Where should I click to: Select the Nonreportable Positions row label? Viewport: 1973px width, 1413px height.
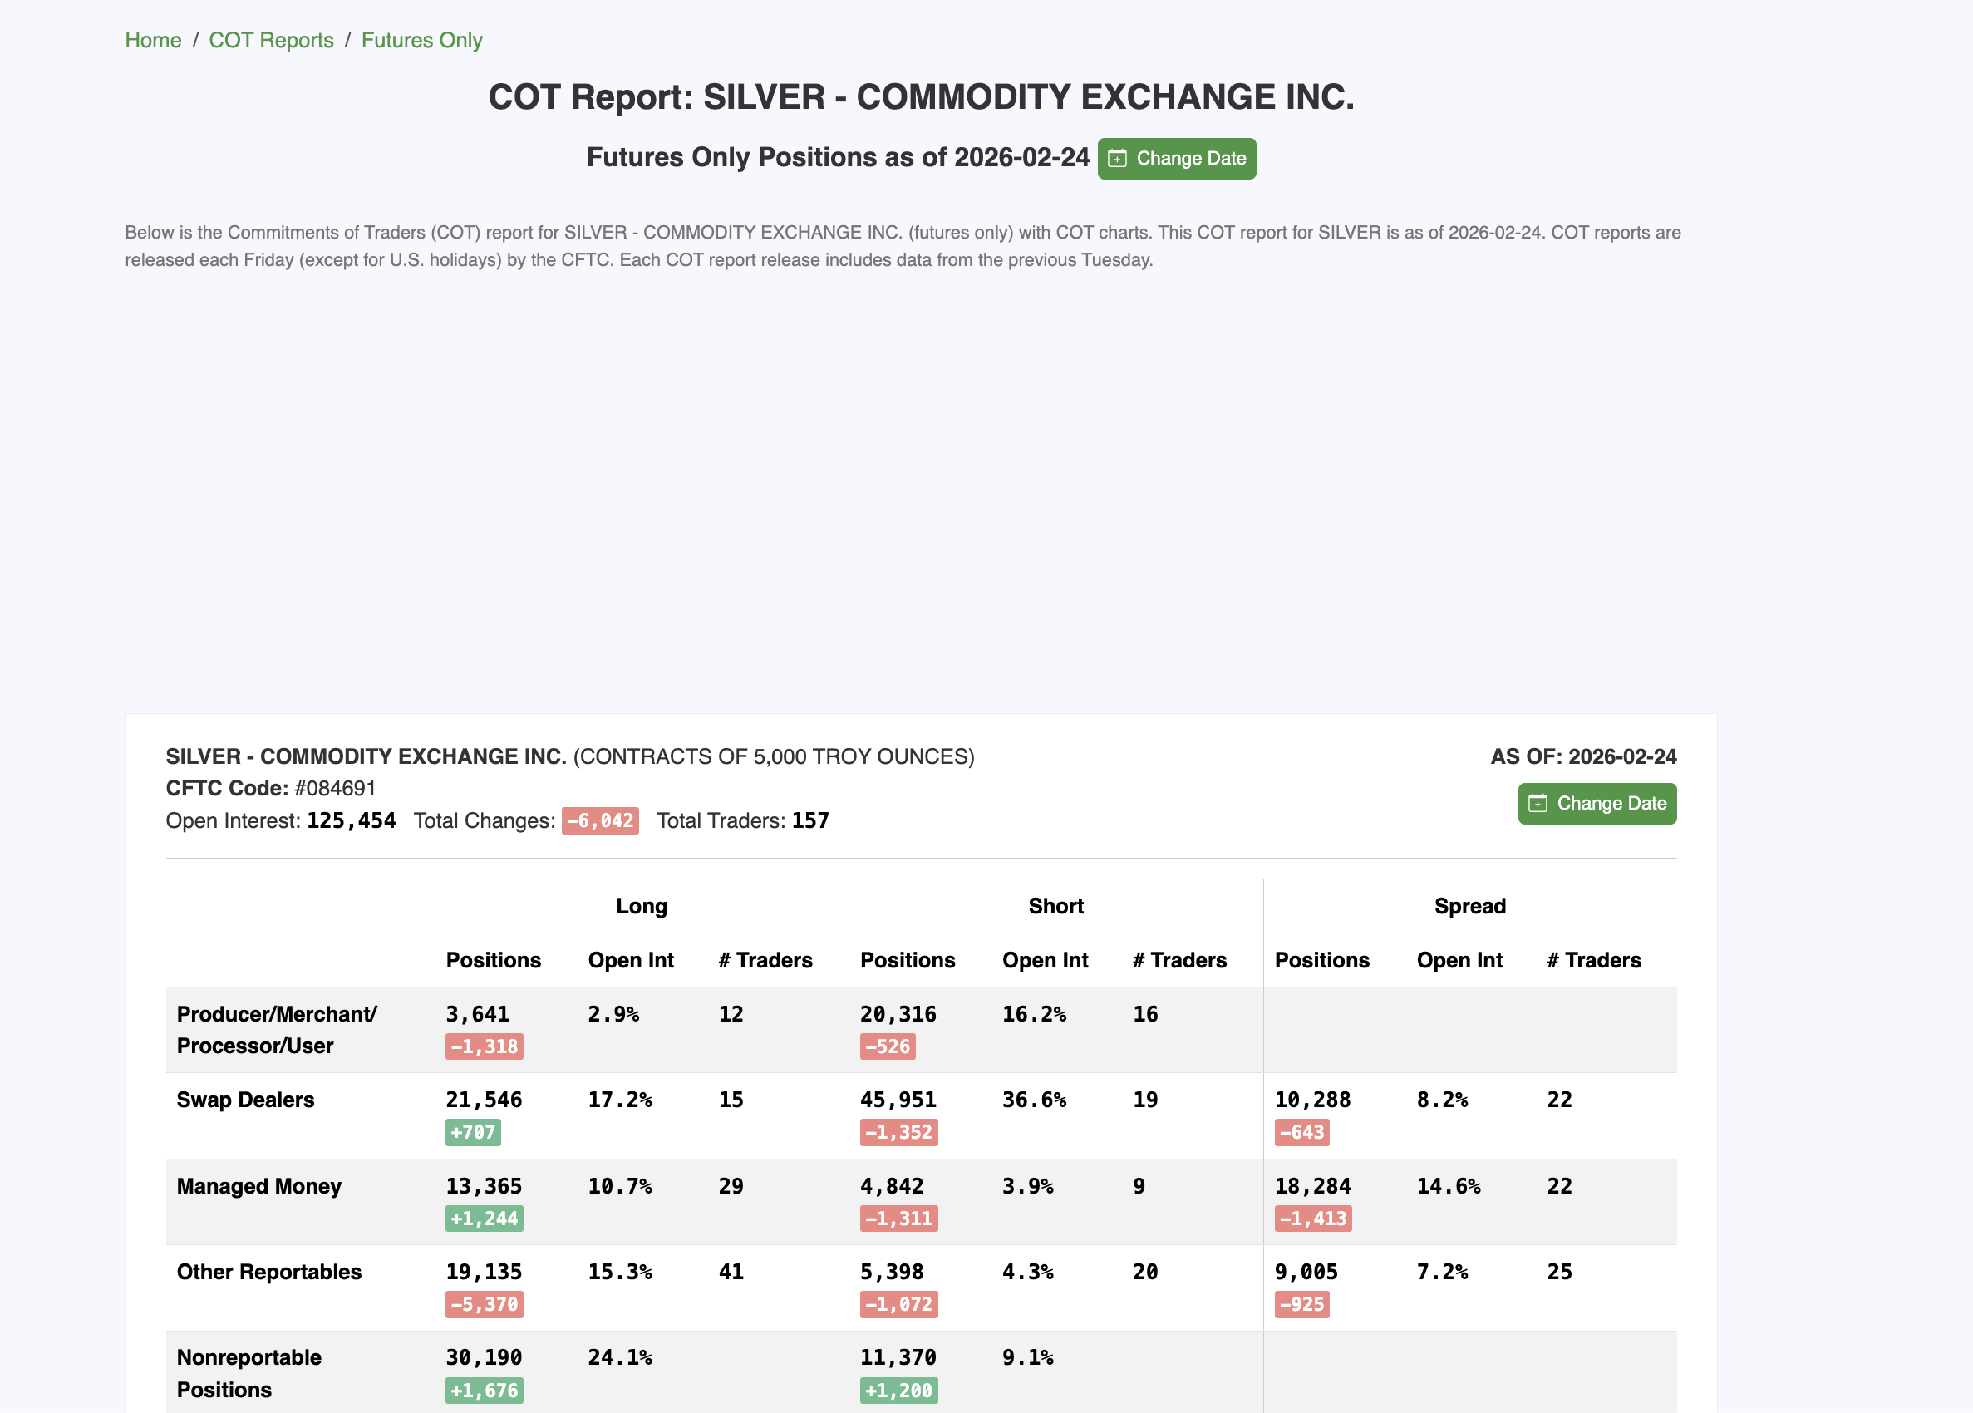tap(248, 1372)
